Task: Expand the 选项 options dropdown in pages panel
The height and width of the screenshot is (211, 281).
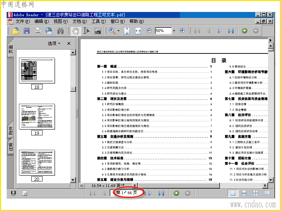Action: coord(54,43)
